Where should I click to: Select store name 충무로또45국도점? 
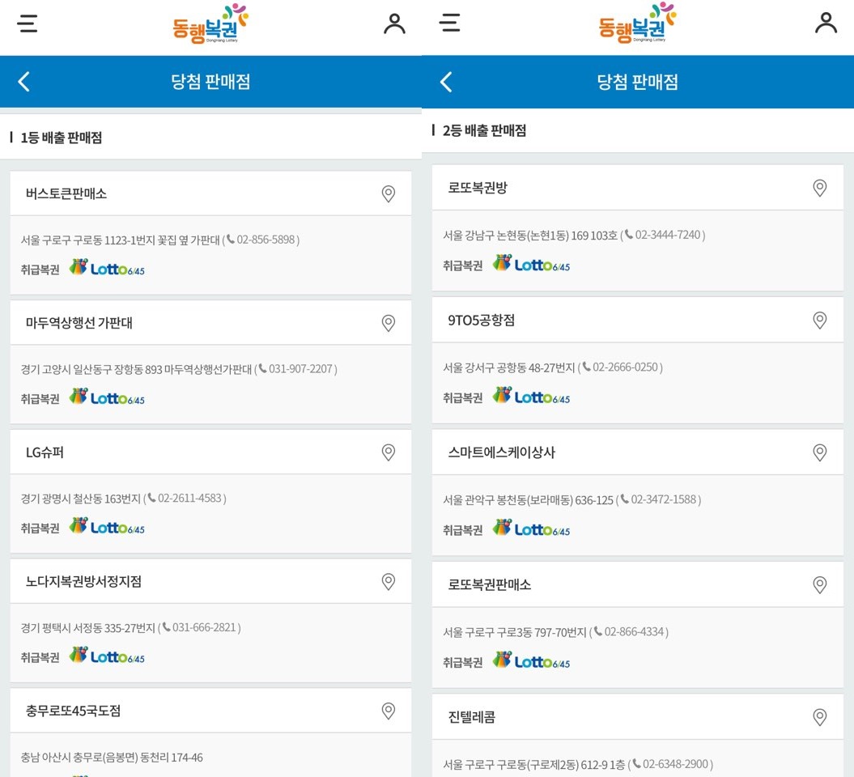point(73,711)
